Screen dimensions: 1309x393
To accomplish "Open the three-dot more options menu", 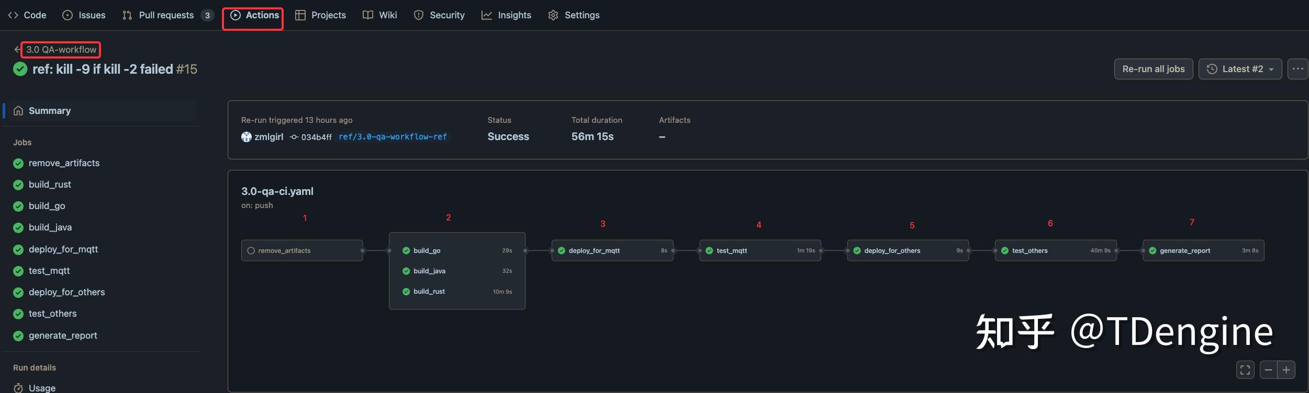I will point(1298,69).
